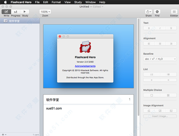Toggle Bold text formatting
Image resolution: width=179 pixels, height=136 pixels.
coord(149,28)
